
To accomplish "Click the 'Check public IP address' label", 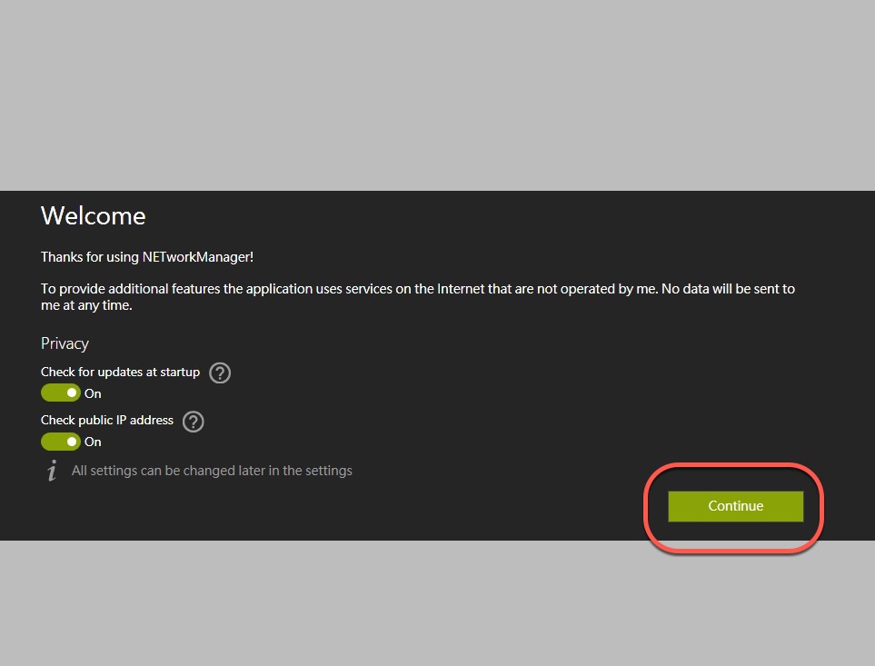I will [107, 420].
